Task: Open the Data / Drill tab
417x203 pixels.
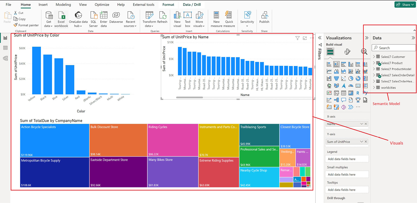Action: click(192, 5)
